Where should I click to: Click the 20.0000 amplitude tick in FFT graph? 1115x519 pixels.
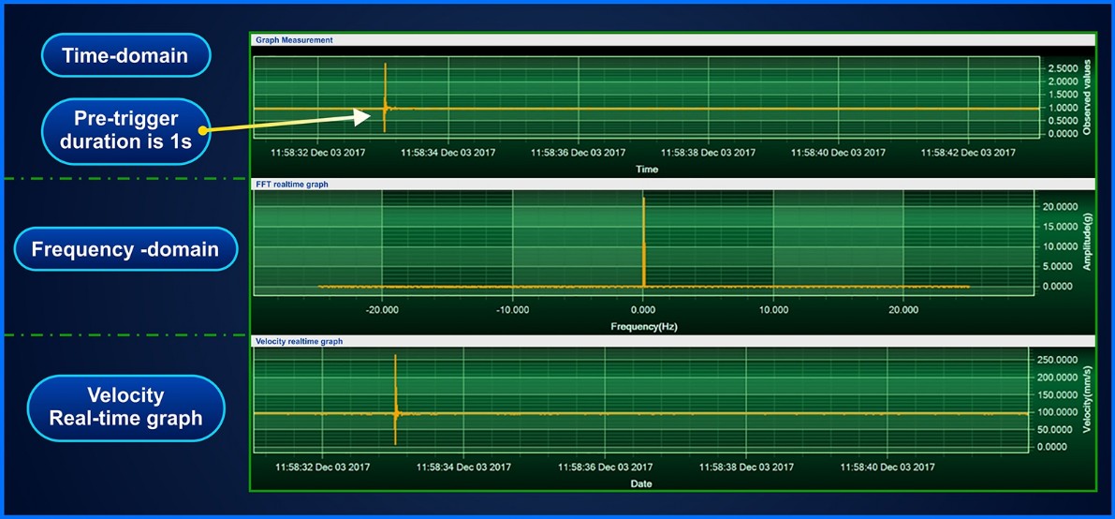click(x=1059, y=206)
